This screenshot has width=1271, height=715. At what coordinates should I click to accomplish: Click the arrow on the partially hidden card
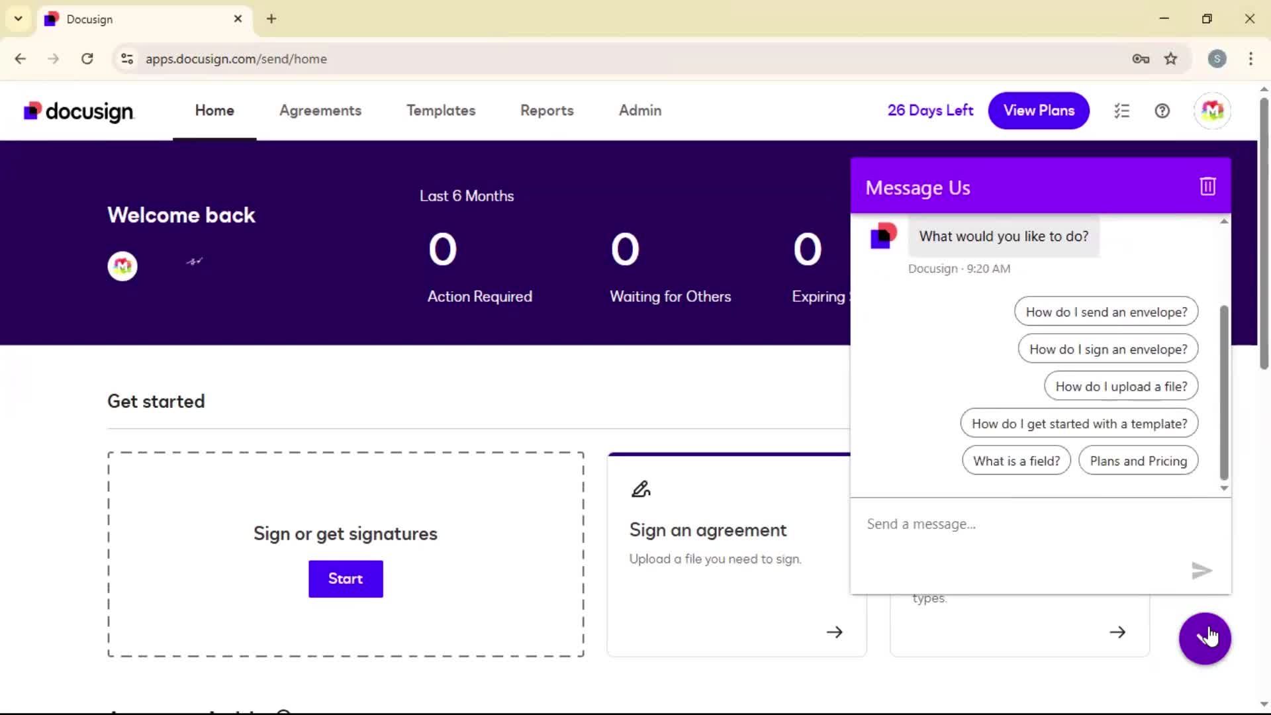click(x=1117, y=632)
